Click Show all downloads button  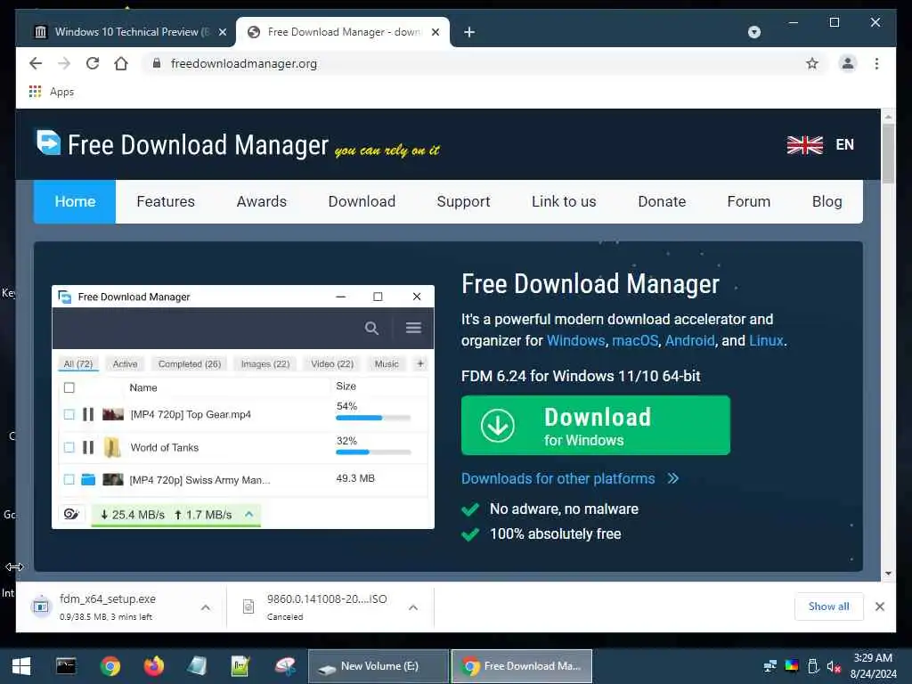828,607
